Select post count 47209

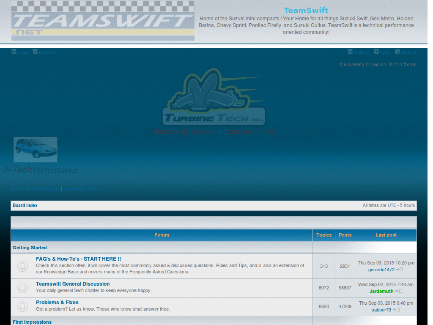tap(345, 306)
